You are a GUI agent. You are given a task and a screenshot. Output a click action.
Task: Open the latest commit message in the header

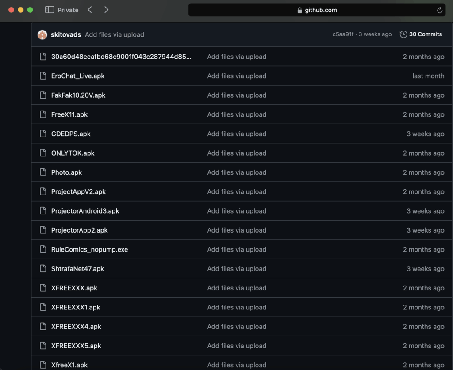point(115,34)
